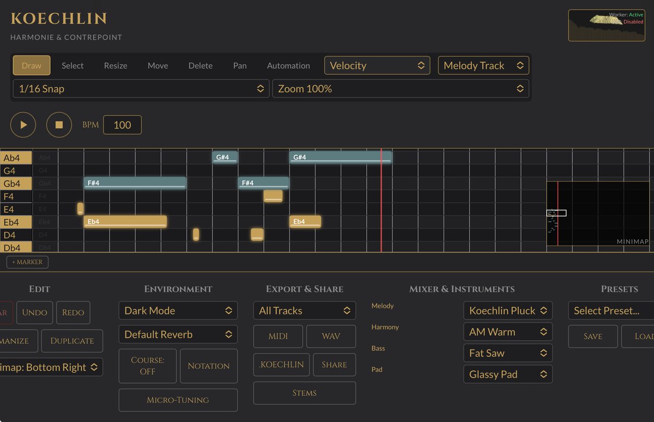654x422 pixels.
Task: Export as WAV
Action: pos(331,336)
